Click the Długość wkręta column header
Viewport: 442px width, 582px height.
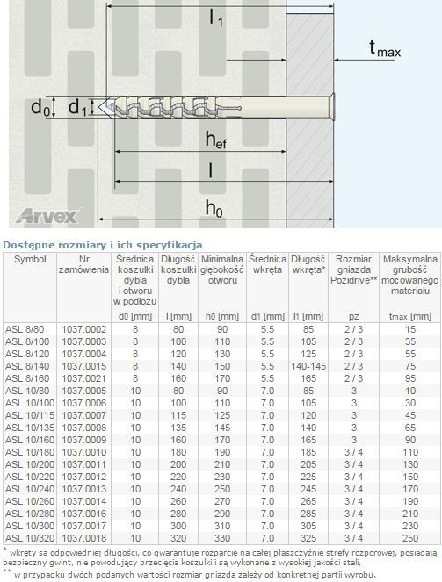[308, 264]
